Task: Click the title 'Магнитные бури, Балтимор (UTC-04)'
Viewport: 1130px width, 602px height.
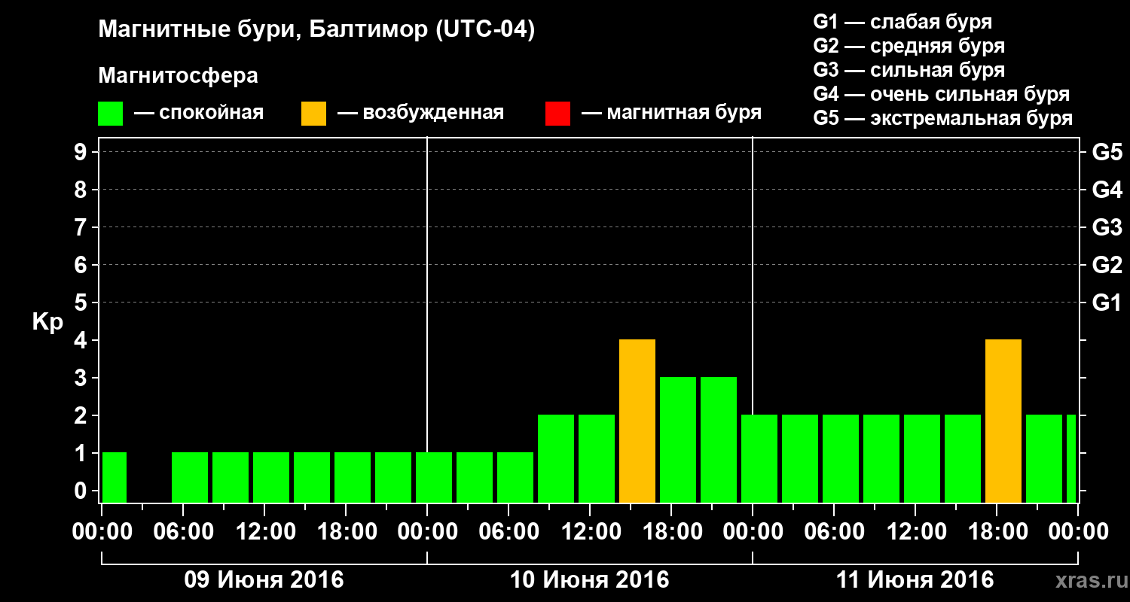Action: (x=316, y=30)
